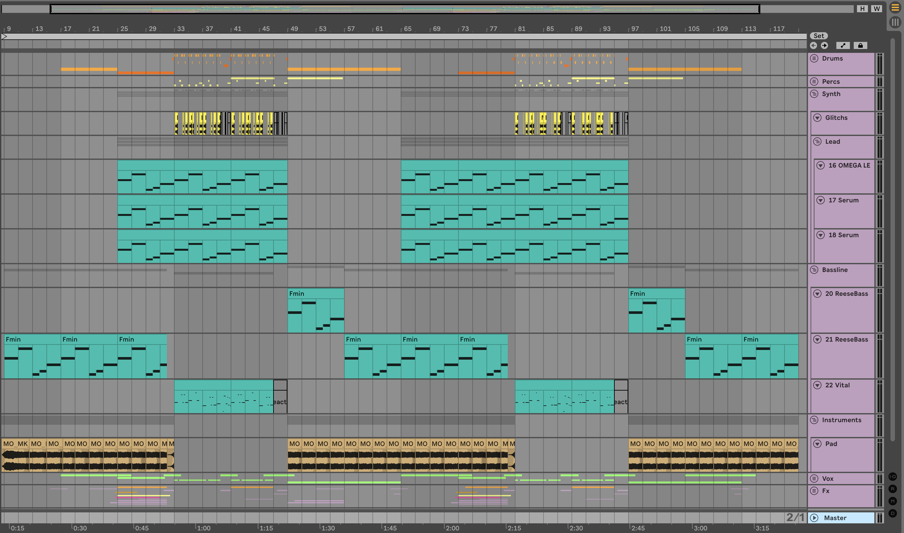The width and height of the screenshot is (904, 533).
Task: Jump to next locator with right arrow
Action: tap(824, 46)
